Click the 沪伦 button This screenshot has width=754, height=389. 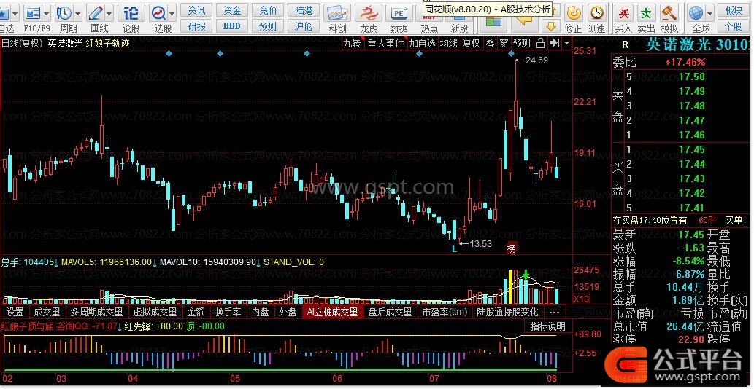(304, 26)
